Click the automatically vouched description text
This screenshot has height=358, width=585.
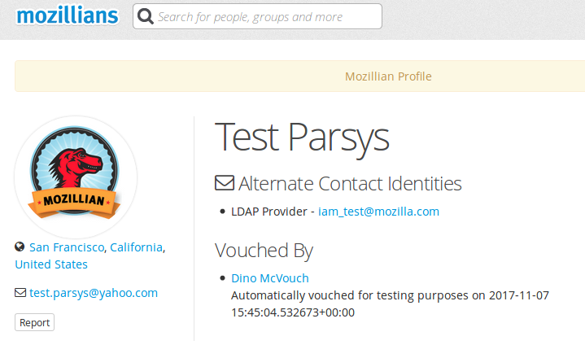tap(390, 303)
